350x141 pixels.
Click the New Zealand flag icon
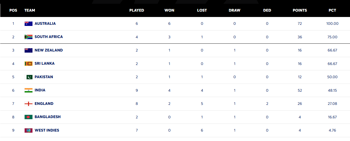[x=28, y=50]
